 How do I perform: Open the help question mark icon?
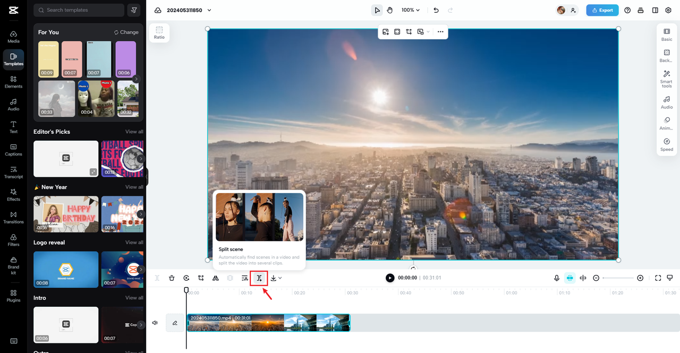pyautogui.click(x=627, y=10)
